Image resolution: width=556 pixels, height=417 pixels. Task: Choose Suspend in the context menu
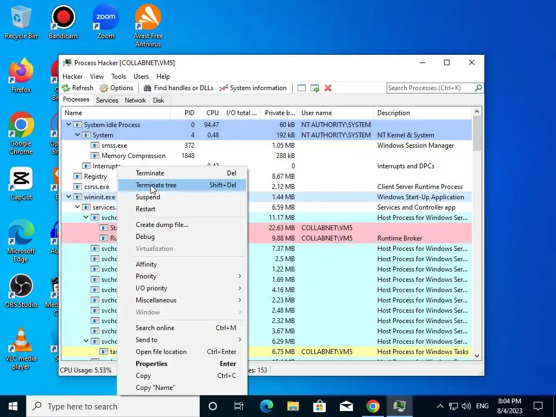pyautogui.click(x=182, y=197)
